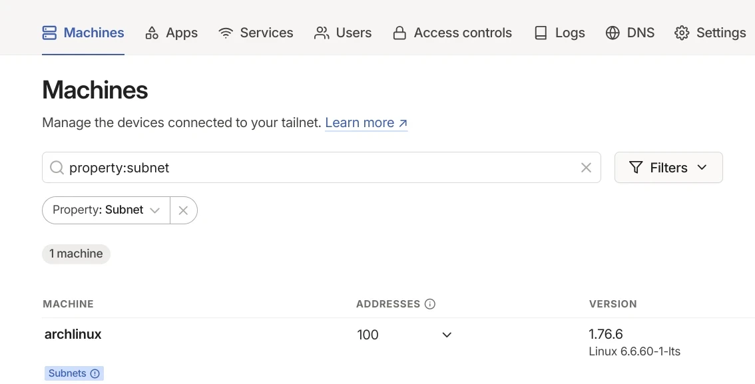Click the Users people icon
The height and width of the screenshot is (384, 755).
(322, 33)
